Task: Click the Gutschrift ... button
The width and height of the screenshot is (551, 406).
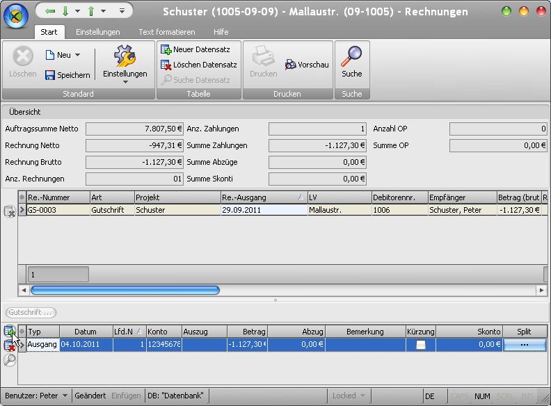Action: tap(31, 312)
